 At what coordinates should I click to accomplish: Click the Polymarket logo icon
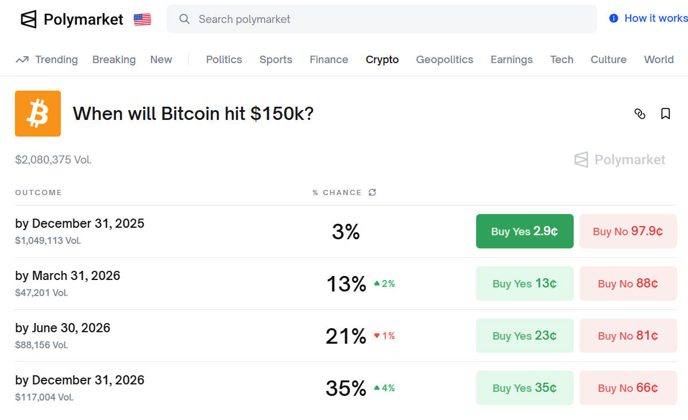tap(26, 19)
